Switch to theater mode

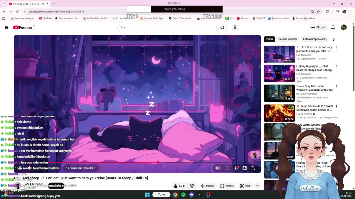(245, 168)
